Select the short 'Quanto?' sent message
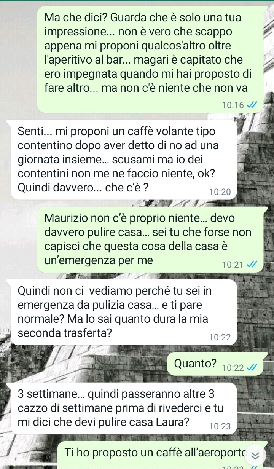The height and width of the screenshot is (469, 274). click(215, 365)
